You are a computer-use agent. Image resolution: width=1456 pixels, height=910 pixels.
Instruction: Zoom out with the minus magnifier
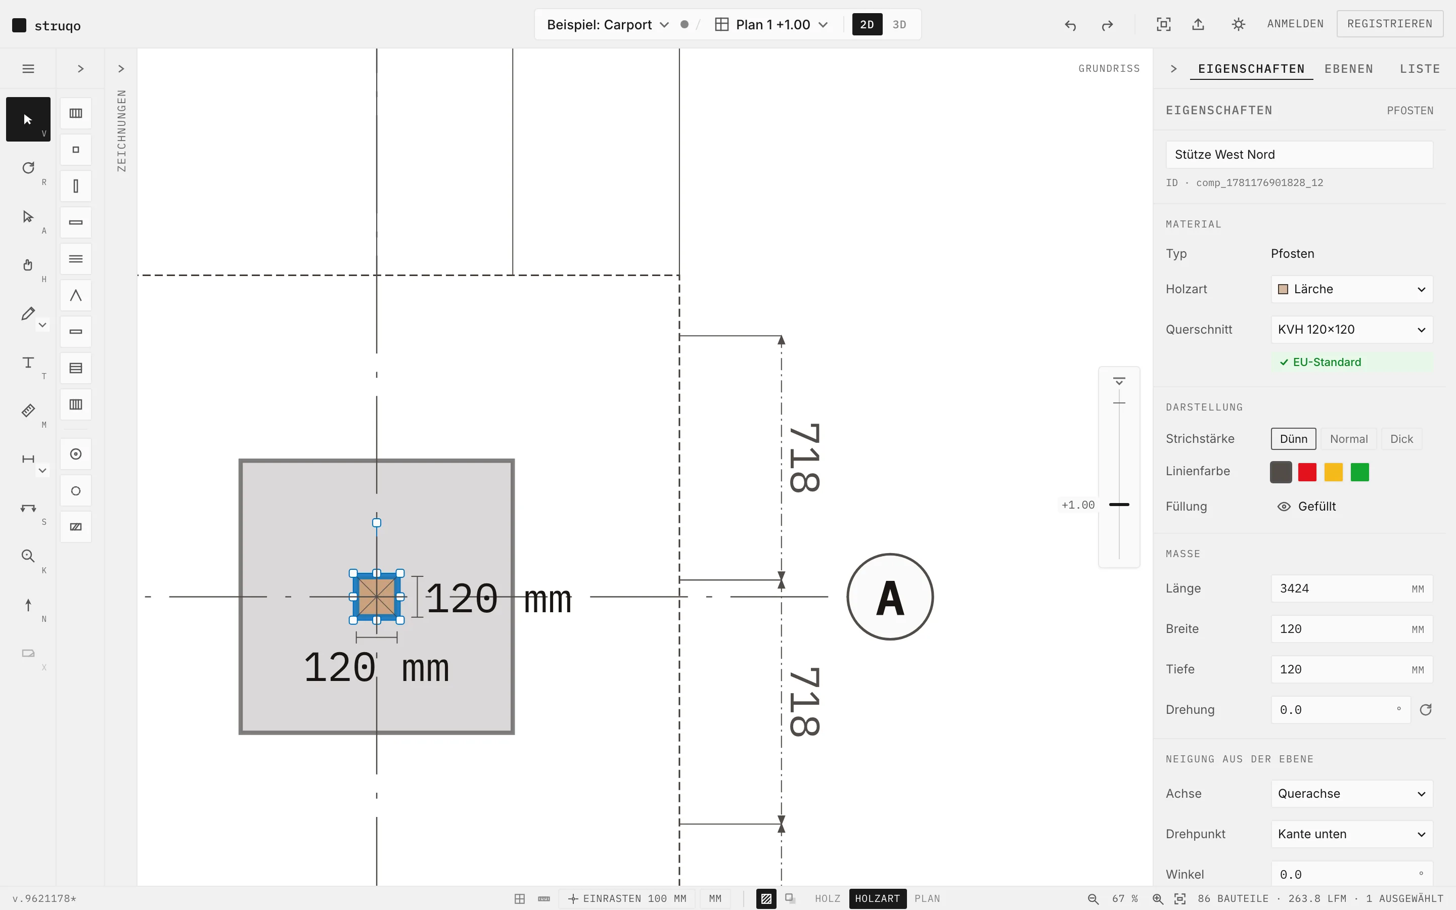[1093, 898]
